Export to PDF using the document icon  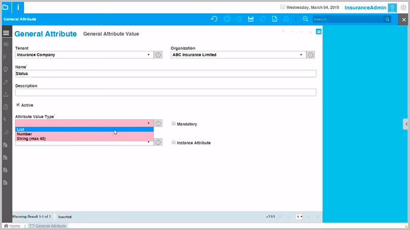point(274,19)
